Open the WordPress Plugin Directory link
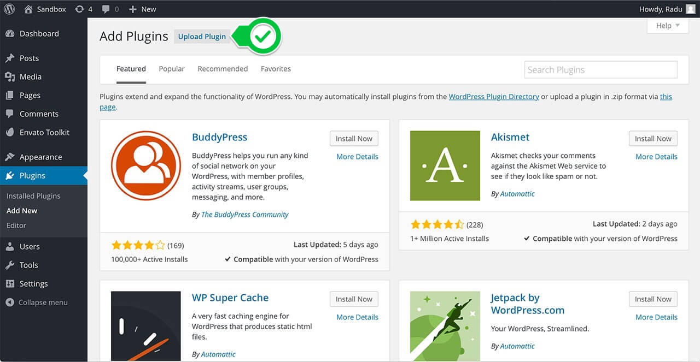 (494, 97)
